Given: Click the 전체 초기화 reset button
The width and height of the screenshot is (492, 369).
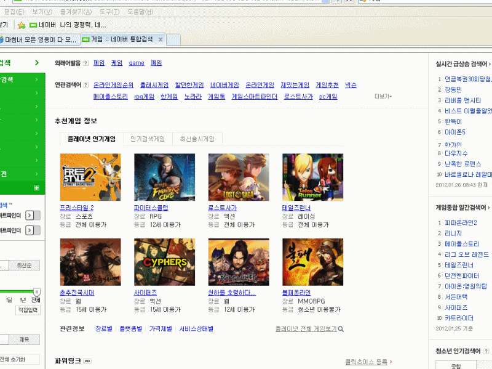Looking at the screenshot, I should [19, 359].
